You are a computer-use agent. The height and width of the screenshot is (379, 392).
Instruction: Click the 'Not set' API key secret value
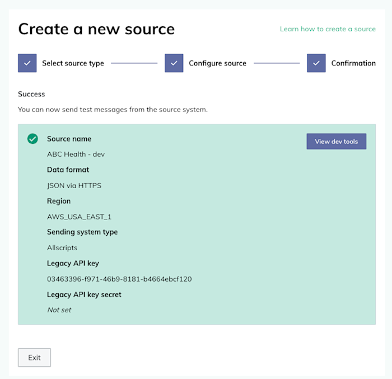[59, 310]
